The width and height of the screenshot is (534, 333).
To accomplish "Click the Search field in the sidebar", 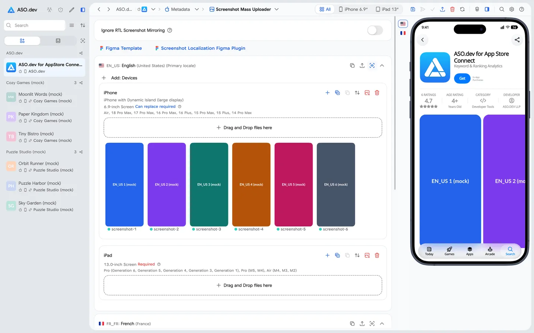I will click(x=34, y=25).
